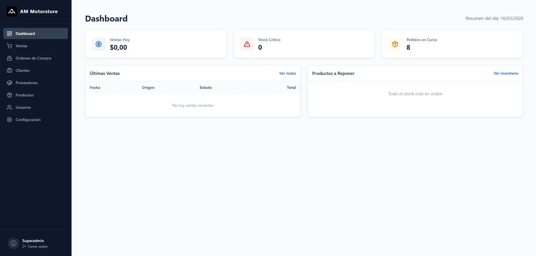This screenshot has width=536, height=256.
Task: Click the $0,00 sales value
Action: (119, 48)
